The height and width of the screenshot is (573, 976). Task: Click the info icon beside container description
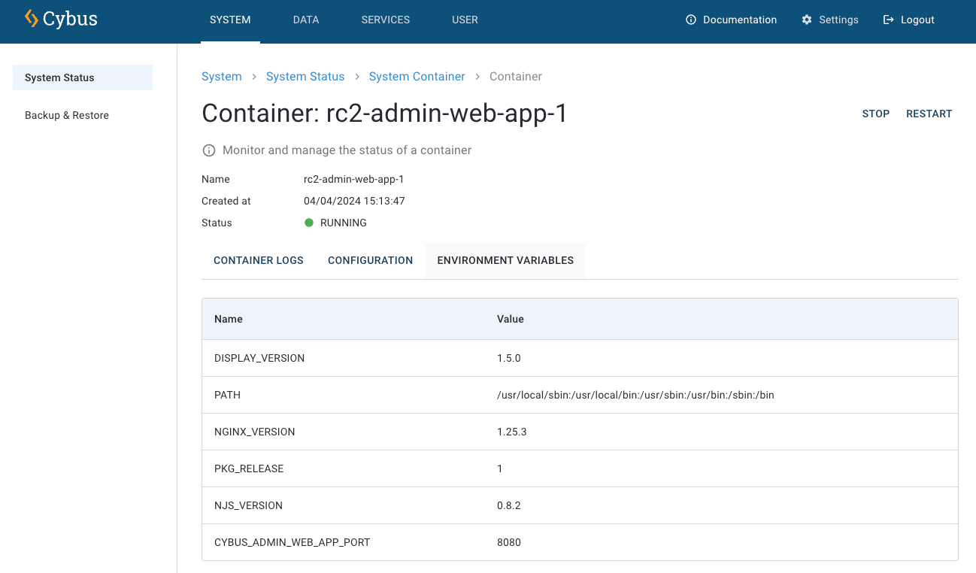point(209,150)
